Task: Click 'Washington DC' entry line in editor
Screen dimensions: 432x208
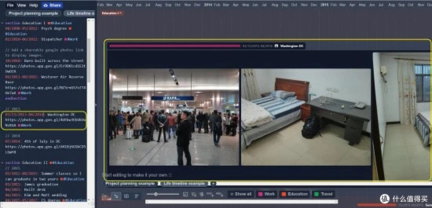Action: tap(40, 114)
